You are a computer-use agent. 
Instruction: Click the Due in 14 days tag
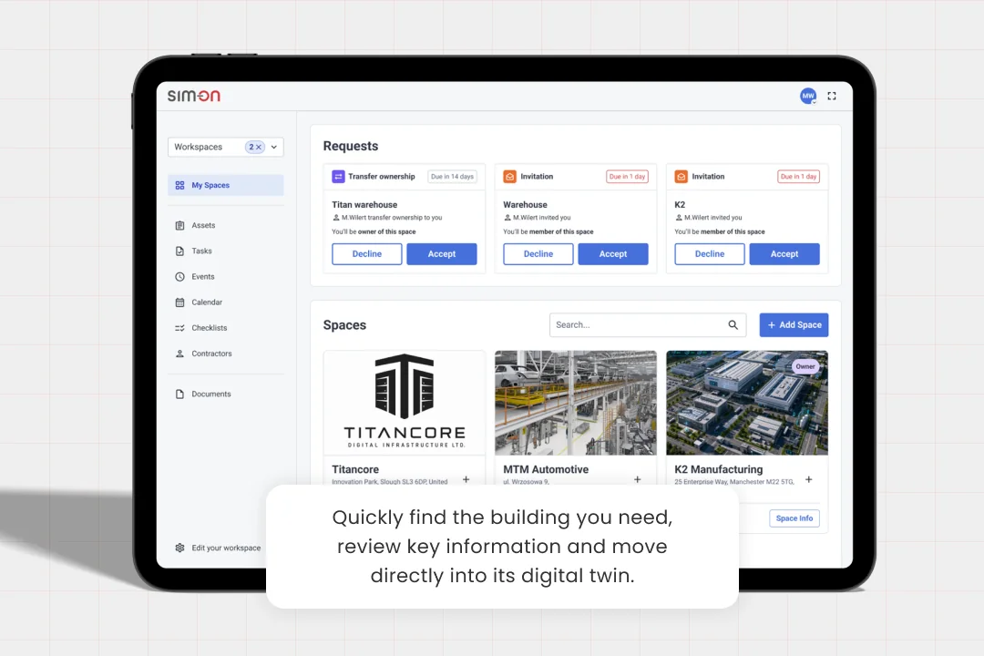(452, 177)
